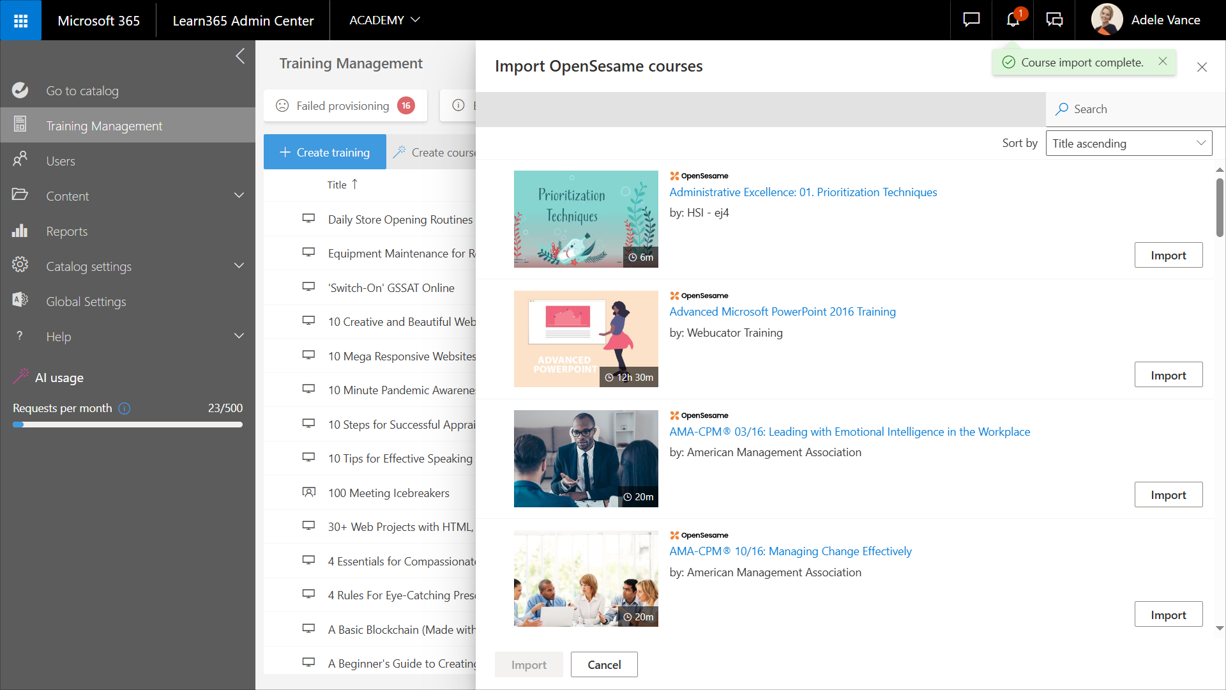This screenshot has width=1226, height=690.
Task: Expand the Catalog settings section
Action: pyautogui.click(x=239, y=266)
